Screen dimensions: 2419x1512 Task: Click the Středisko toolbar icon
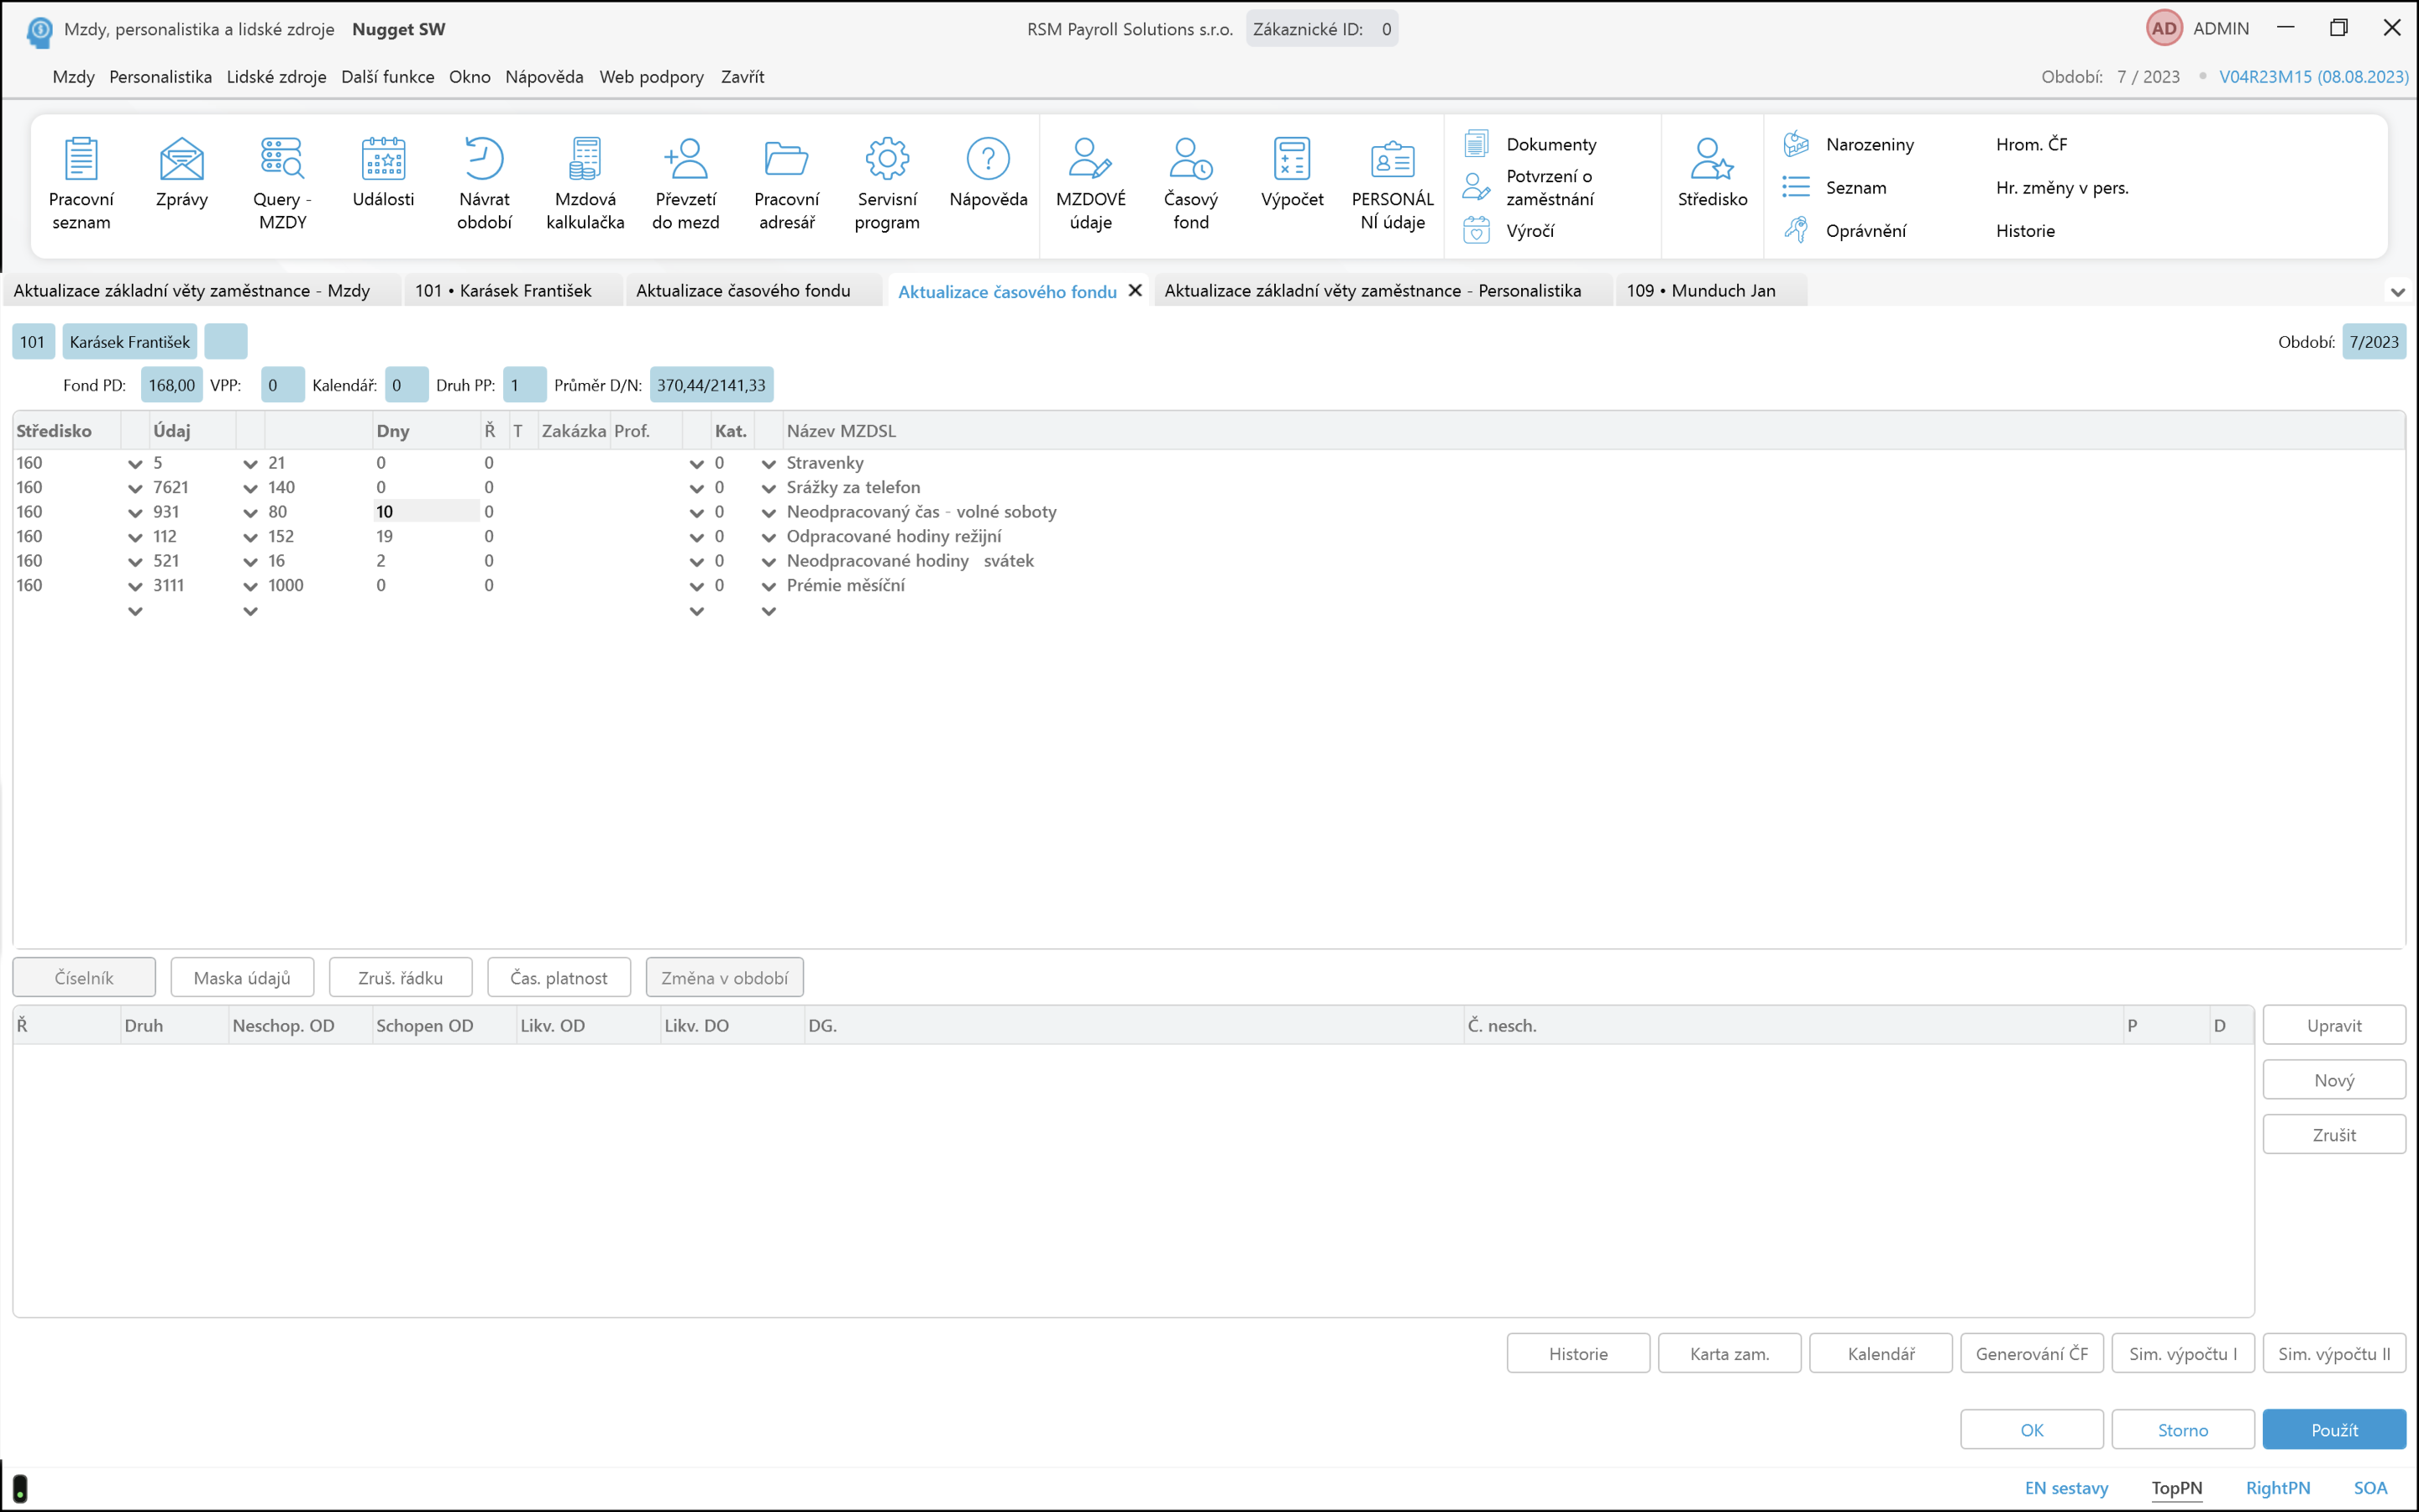(1711, 160)
